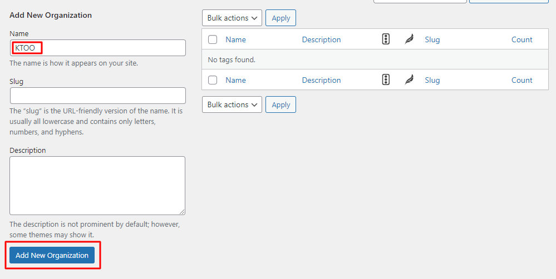Sort by Description column in table header
This screenshot has height=279, width=556.
coord(321,39)
